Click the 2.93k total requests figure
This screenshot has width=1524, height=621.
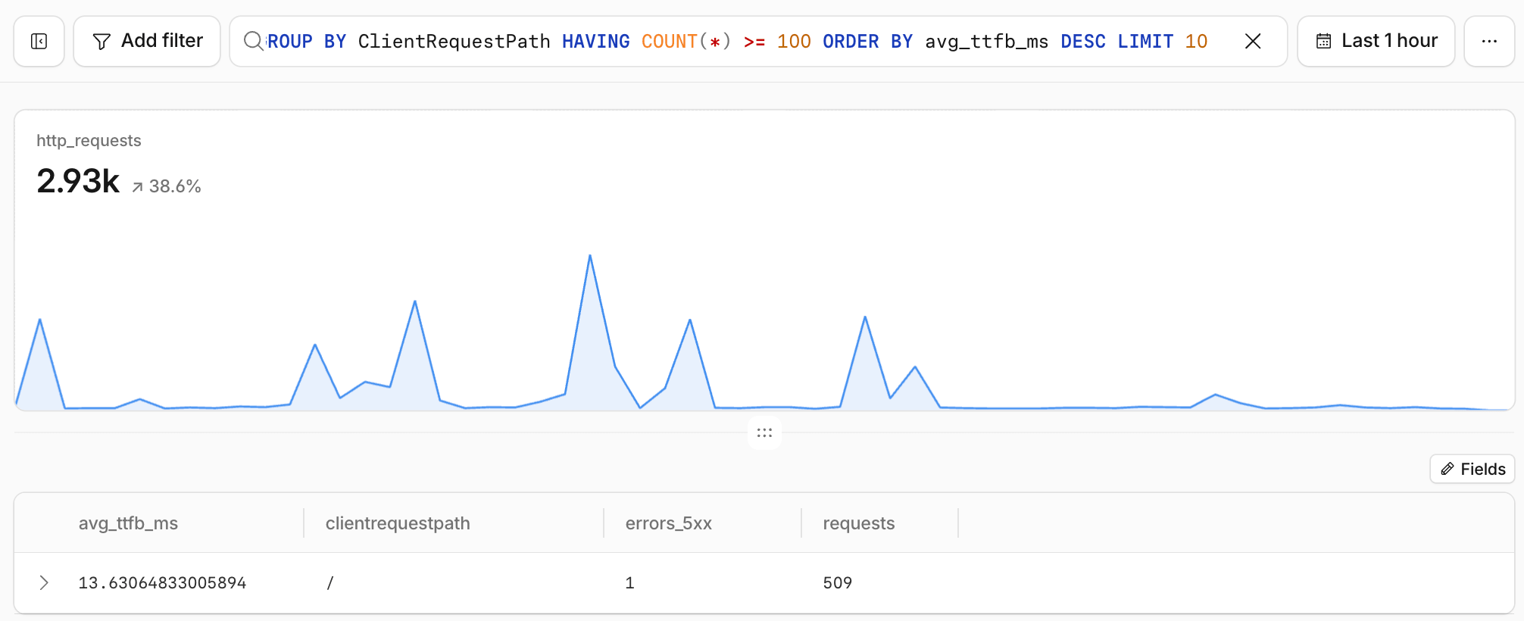(78, 181)
